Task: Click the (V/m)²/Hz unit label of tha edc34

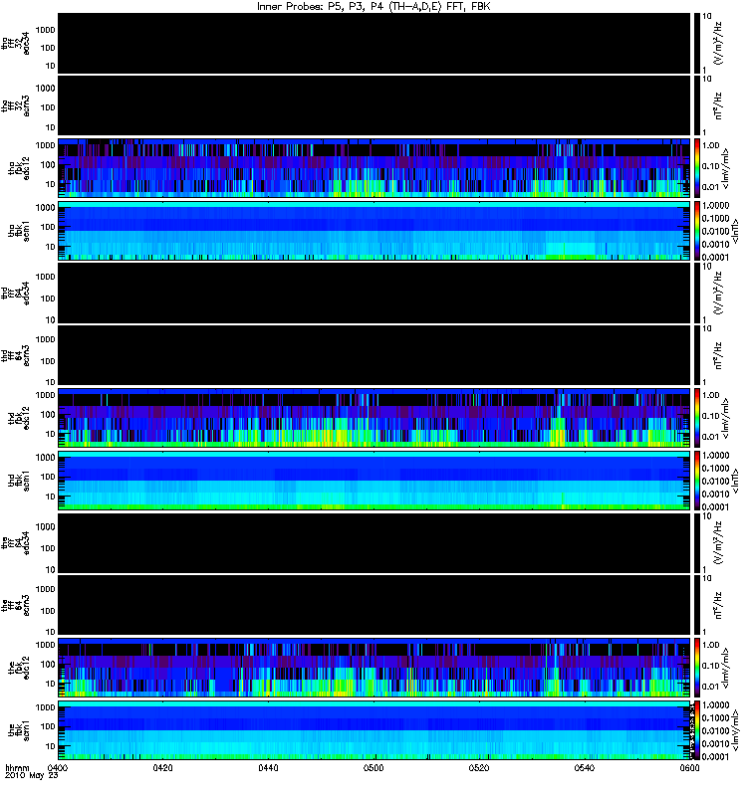Action: tap(718, 44)
